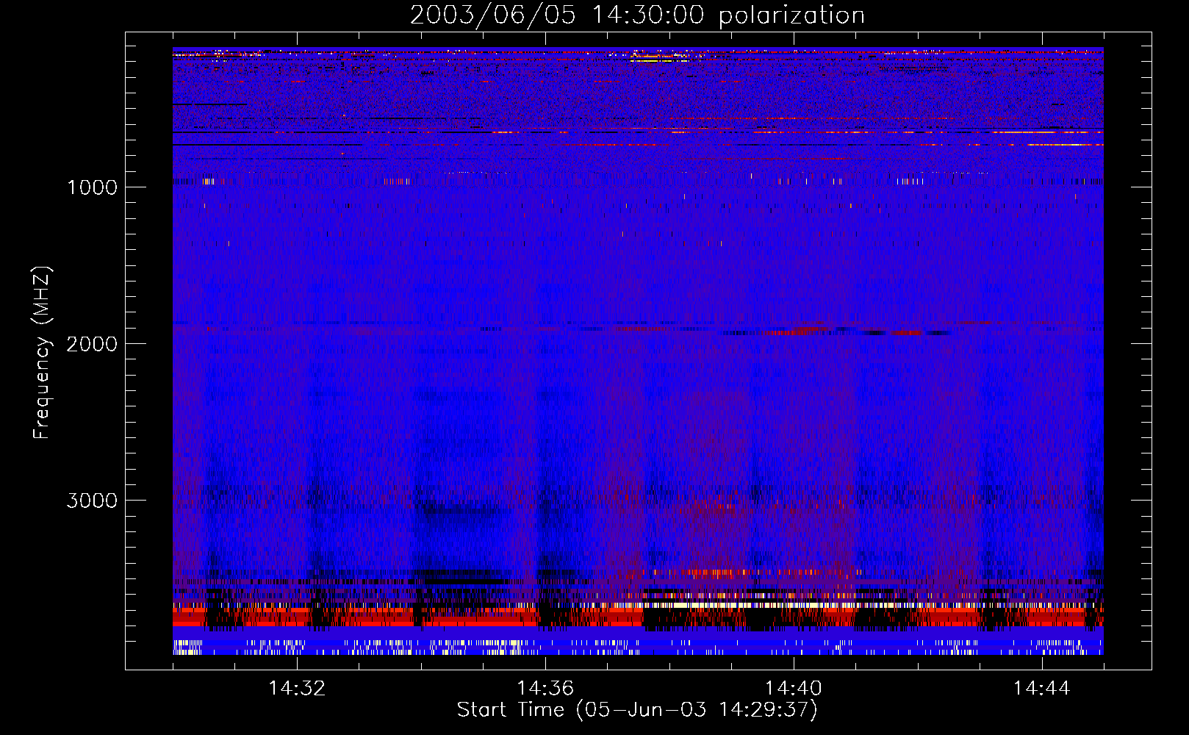
Task: Click the "14:40" time tick label
Action: pyautogui.click(x=794, y=689)
